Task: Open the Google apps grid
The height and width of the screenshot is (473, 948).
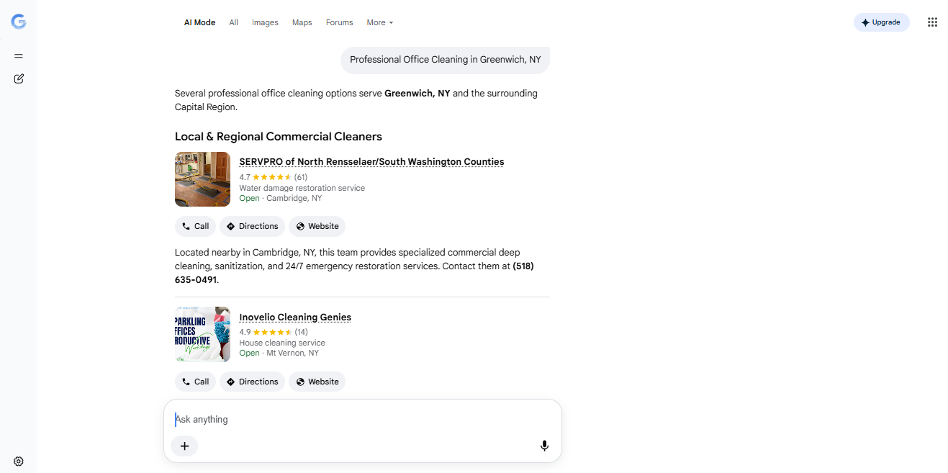Action: pyautogui.click(x=932, y=22)
